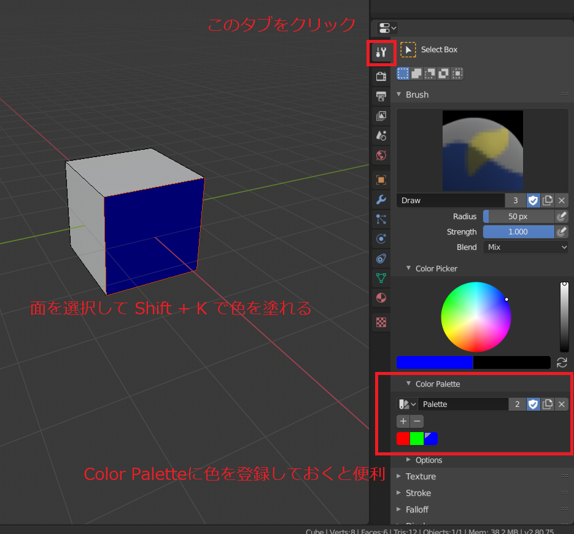Click the Select Box tool icon
The height and width of the screenshot is (534, 574).
[x=408, y=50]
